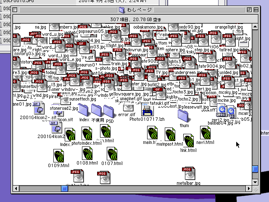This screenshot has width=269, height=202.
Task: Open the 不使用 folder
Action: pyautogui.click(x=97, y=110)
